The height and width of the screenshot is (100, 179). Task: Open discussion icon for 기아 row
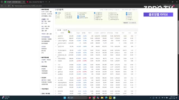pyautogui.click(x=135, y=65)
